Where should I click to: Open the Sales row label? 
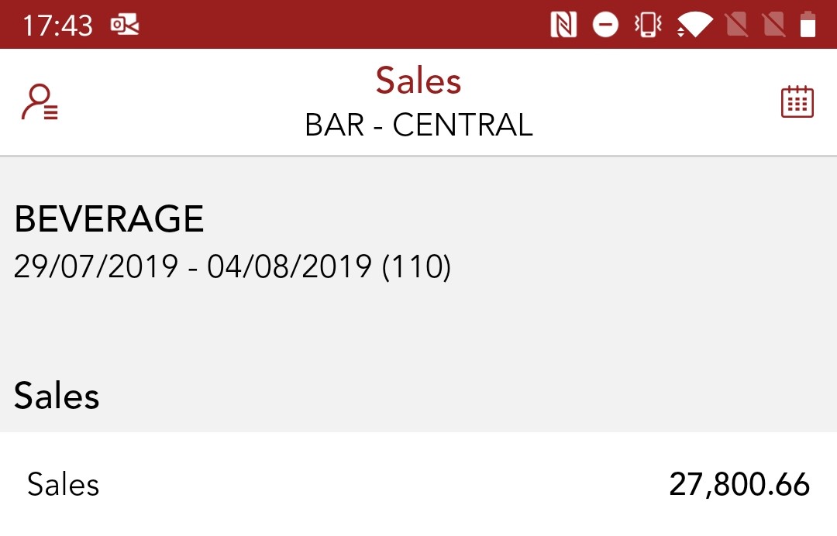tap(64, 485)
